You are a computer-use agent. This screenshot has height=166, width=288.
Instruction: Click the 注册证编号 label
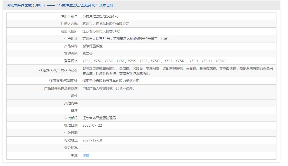[69, 16]
